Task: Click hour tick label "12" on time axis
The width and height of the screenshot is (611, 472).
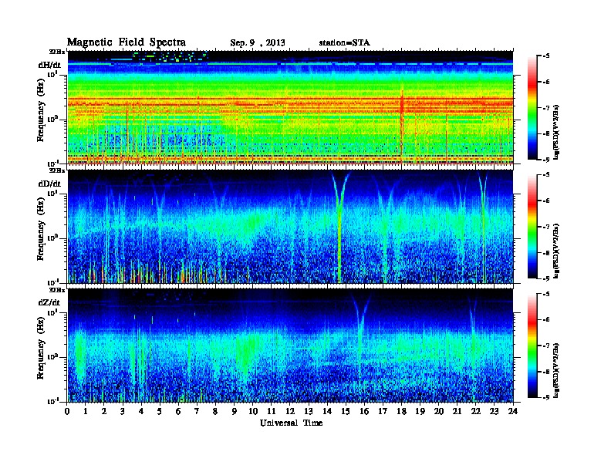Action: (x=290, y=411)
